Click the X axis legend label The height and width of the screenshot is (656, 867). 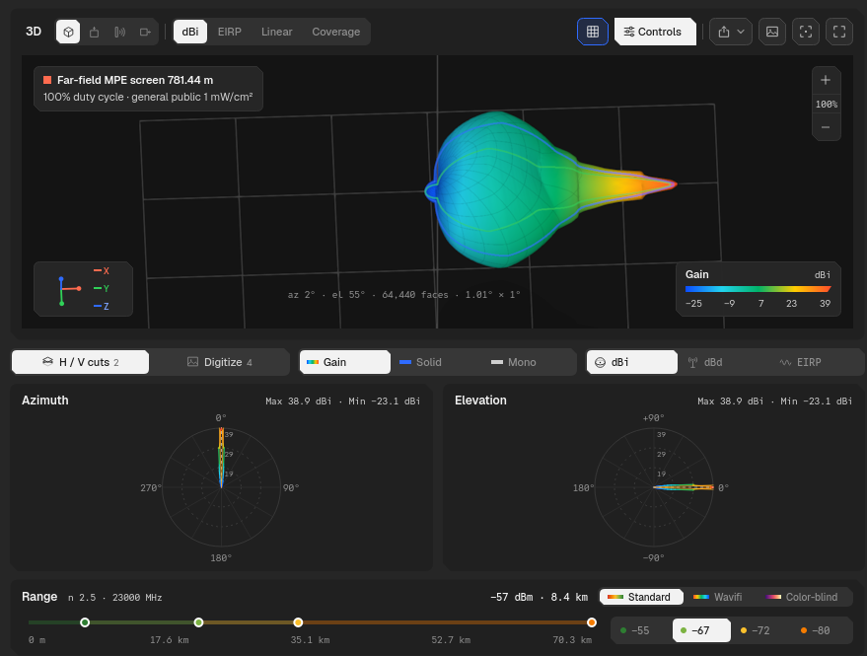pos(102,270)
